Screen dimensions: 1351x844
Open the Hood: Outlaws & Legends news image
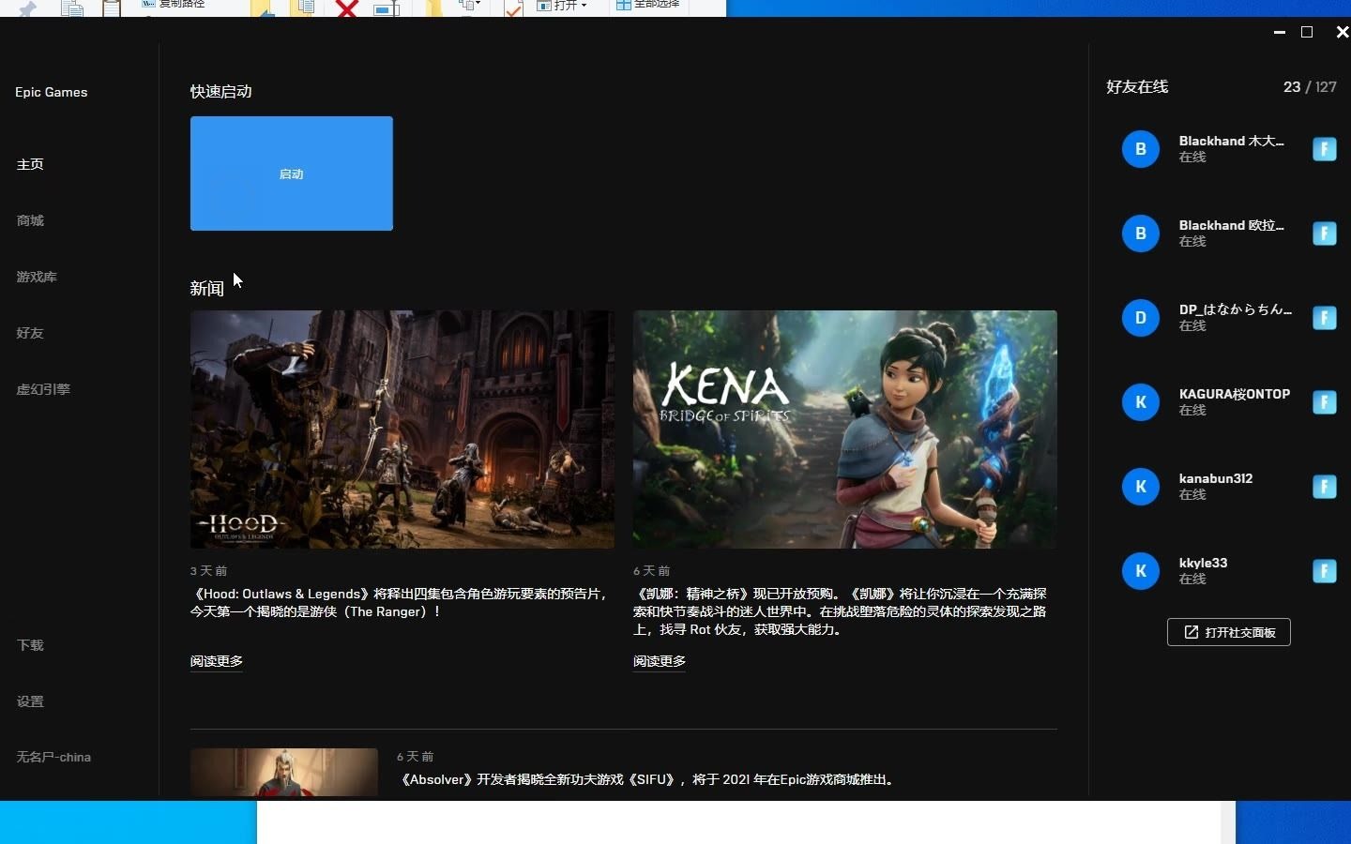click(x=402, y=430)
